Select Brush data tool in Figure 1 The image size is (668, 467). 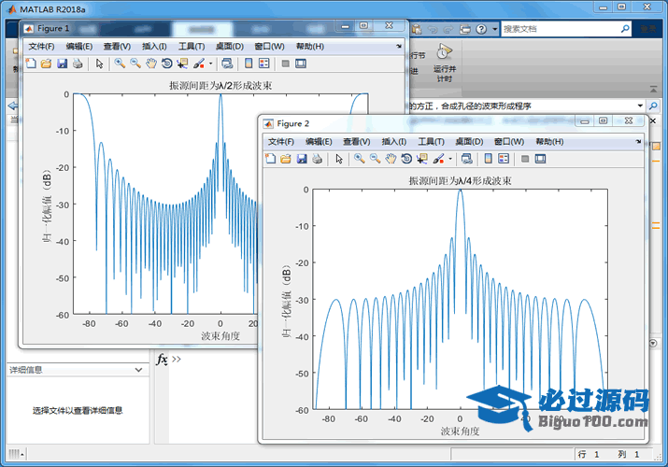[199, 64]
